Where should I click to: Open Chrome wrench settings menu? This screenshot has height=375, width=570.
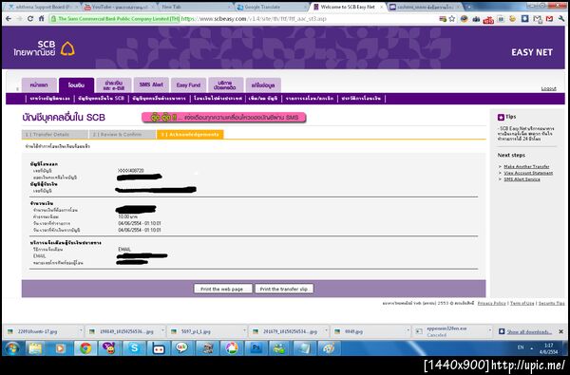[561, 19]
